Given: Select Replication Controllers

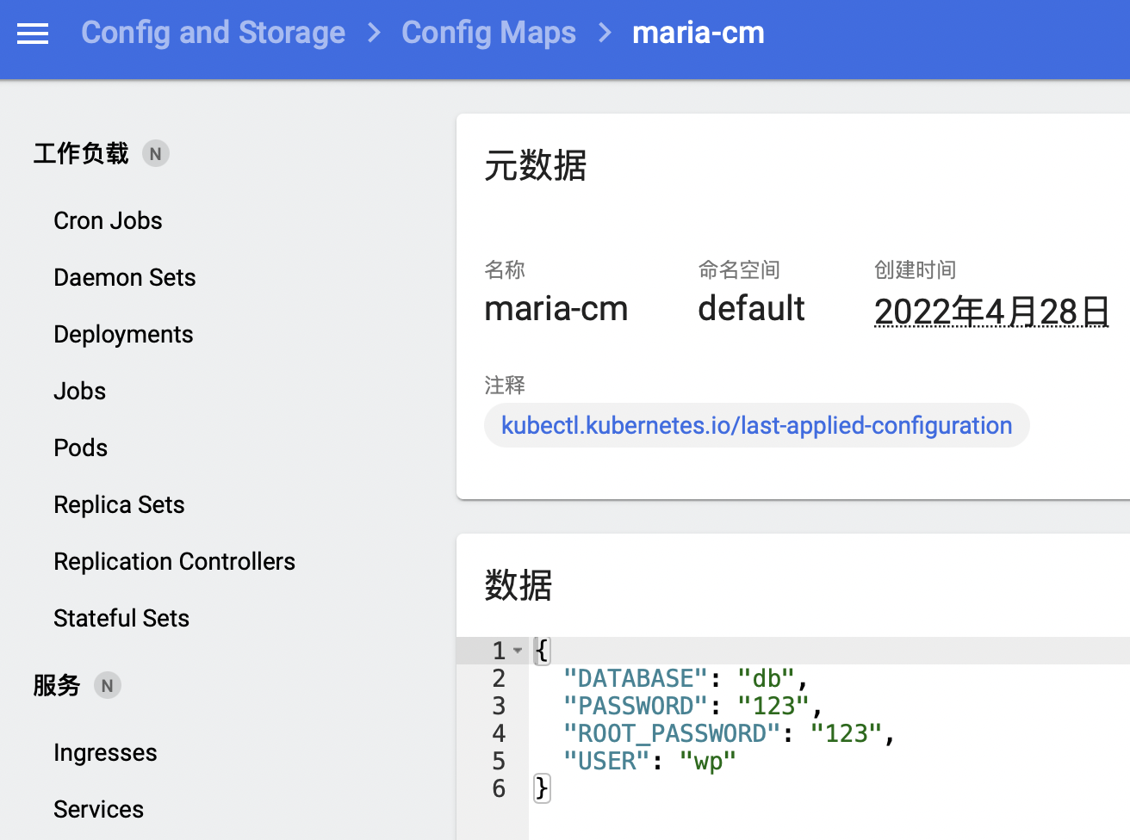Looking at the screenshot, I should 174,562.
